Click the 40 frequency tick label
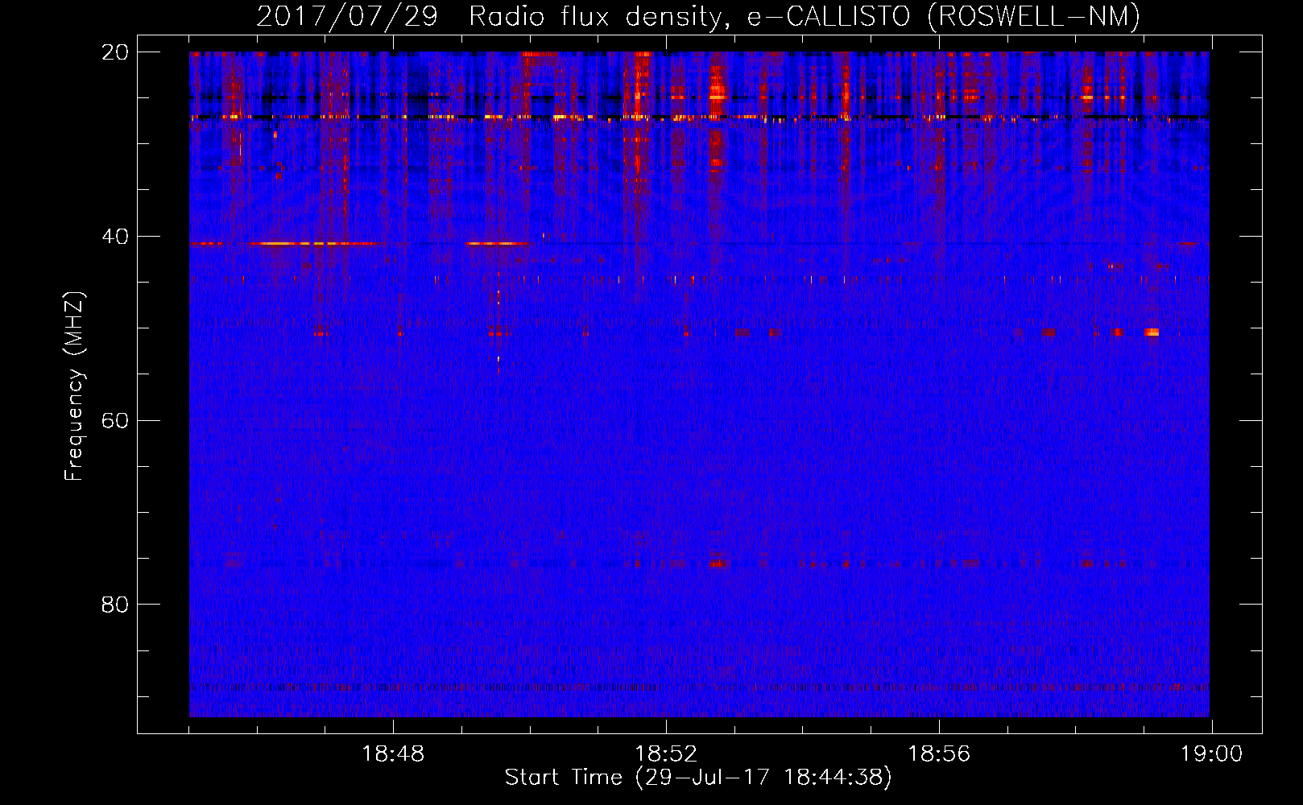 tap(115, 237)
